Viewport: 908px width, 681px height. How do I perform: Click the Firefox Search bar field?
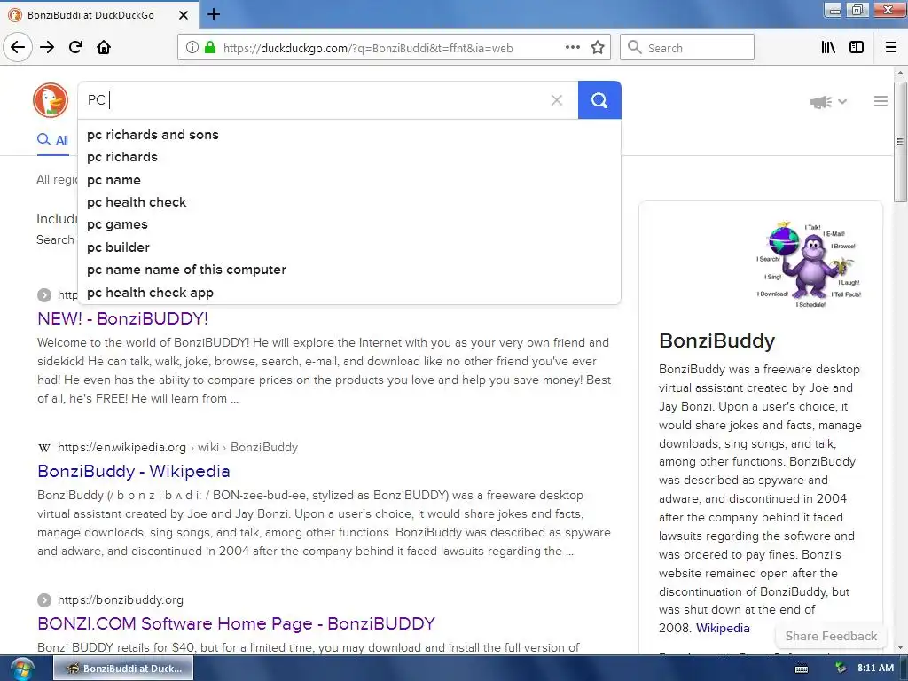point(687,48)
